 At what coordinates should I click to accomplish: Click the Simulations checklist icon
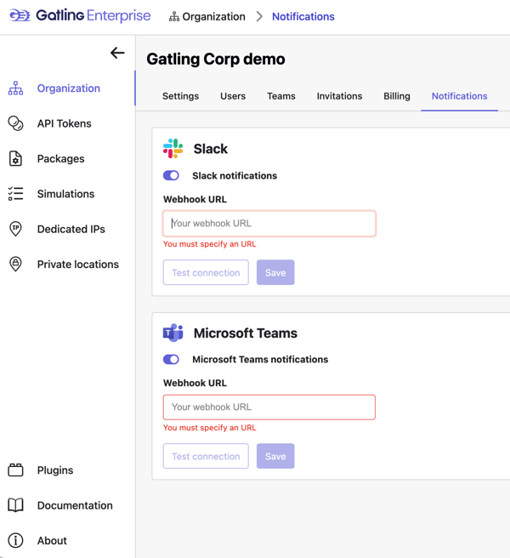15,194
